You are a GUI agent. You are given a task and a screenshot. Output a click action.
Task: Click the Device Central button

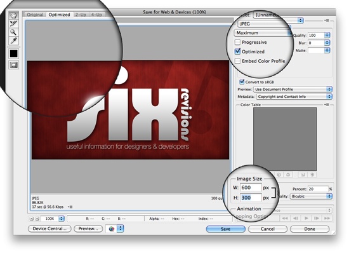(x=49, y=229)
